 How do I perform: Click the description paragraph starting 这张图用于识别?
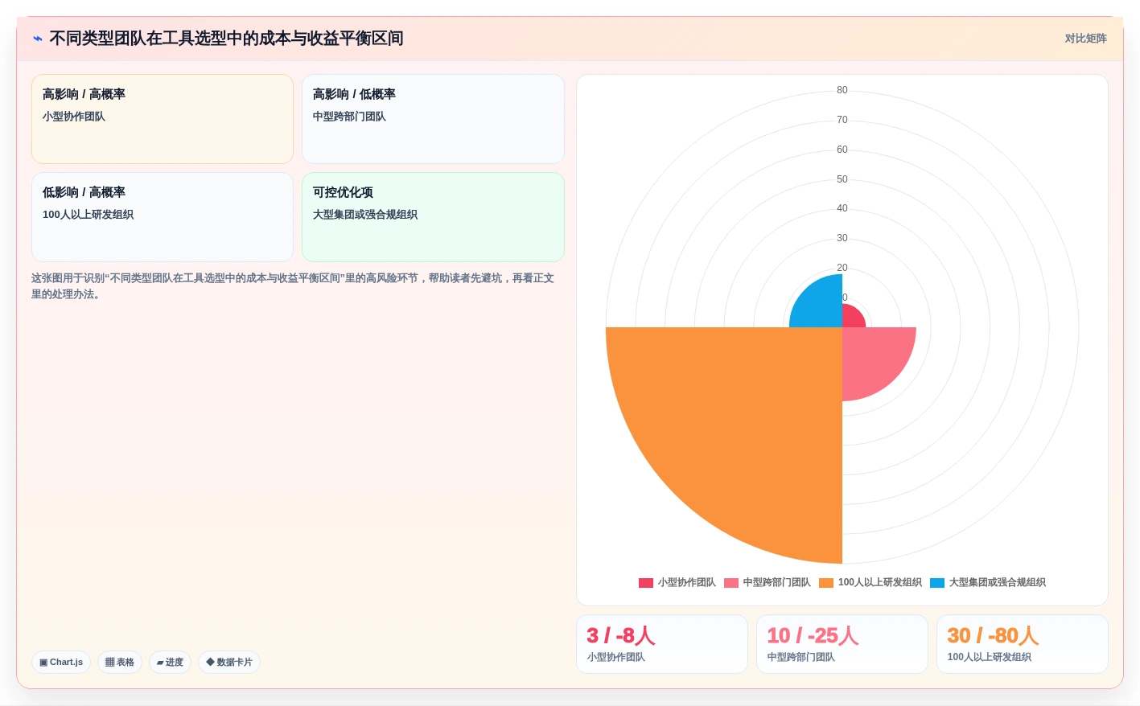point(293,286)
